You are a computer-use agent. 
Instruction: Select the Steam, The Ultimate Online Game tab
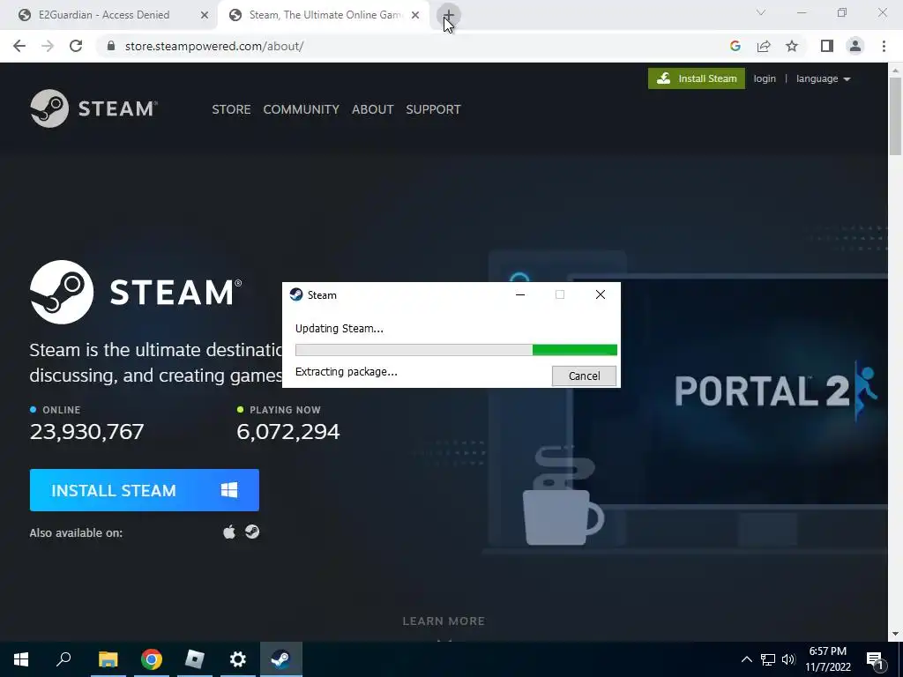coord(325,15)
